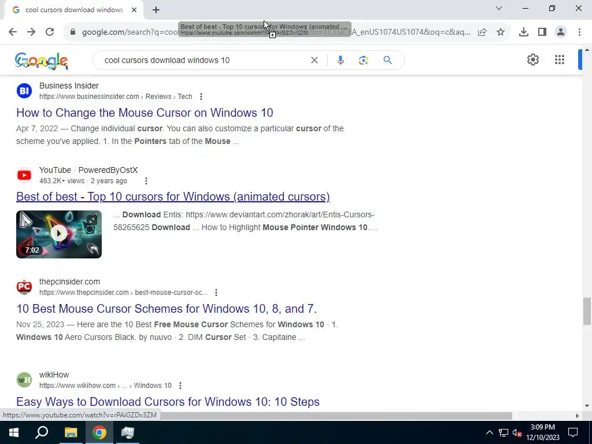Open Google apps grid
592x444 pixels.
tap(560, 60)
